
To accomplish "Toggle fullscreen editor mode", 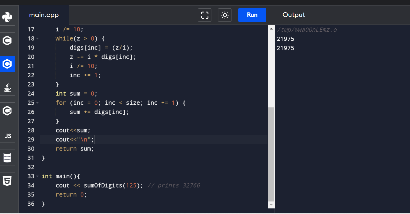I will tap(205, 15).
